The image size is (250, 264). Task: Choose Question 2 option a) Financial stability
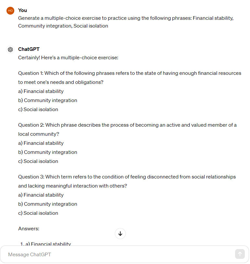[41, 143]
